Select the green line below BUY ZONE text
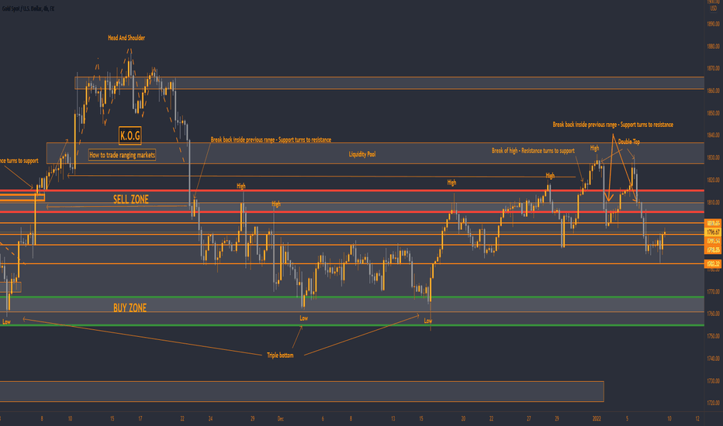Screen dimensions: 723x426 [x=352, y=325]
